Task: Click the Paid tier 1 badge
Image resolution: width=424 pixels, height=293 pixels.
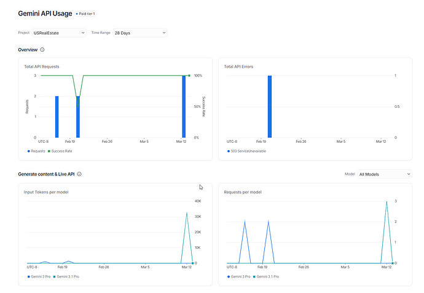Action: point(85,14)
